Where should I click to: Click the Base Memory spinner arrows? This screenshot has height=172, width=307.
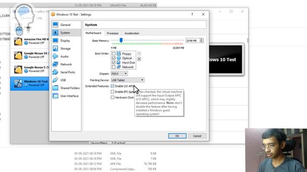[201, 41]
